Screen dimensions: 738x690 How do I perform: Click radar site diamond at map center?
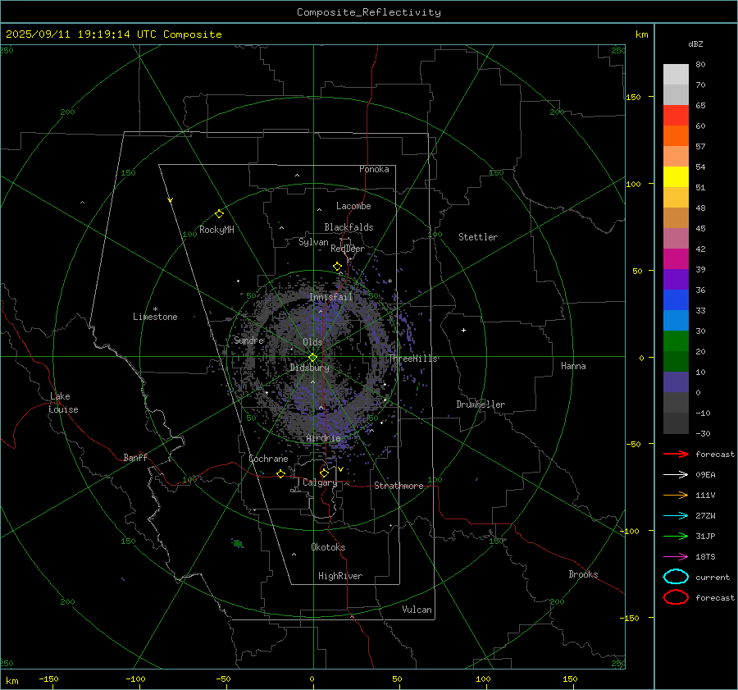click(x=313, y=358)
